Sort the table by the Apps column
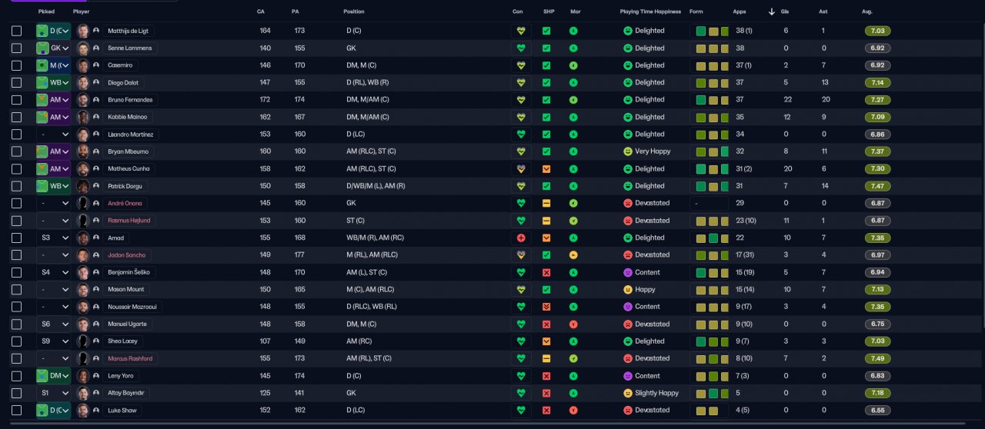This screenshot has width=985, height=429. (x=740, y=12)
